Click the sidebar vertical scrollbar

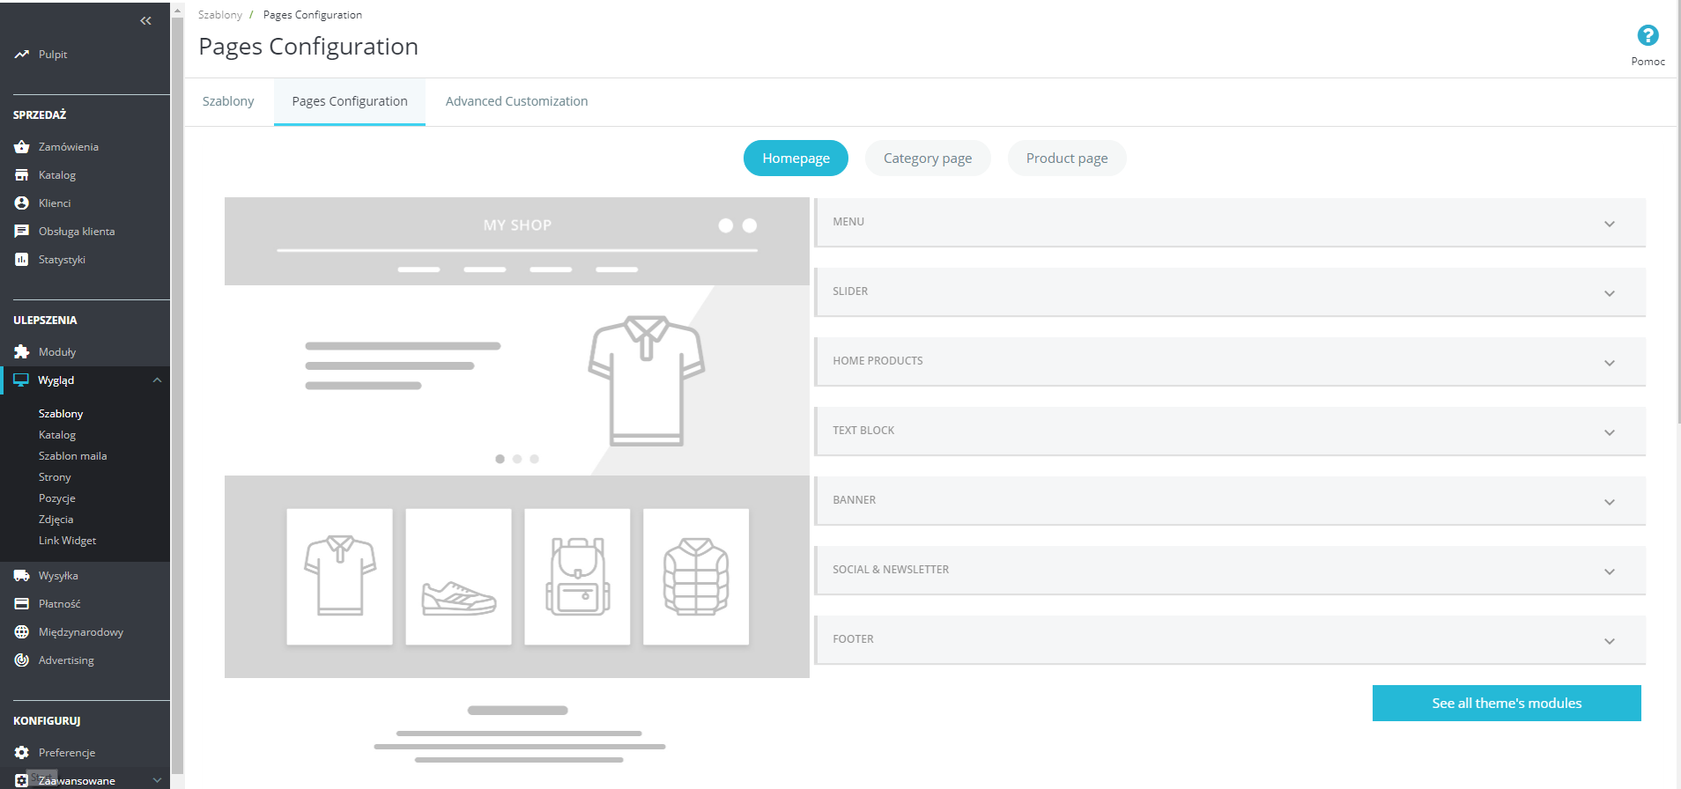click(x=177, y=394)
